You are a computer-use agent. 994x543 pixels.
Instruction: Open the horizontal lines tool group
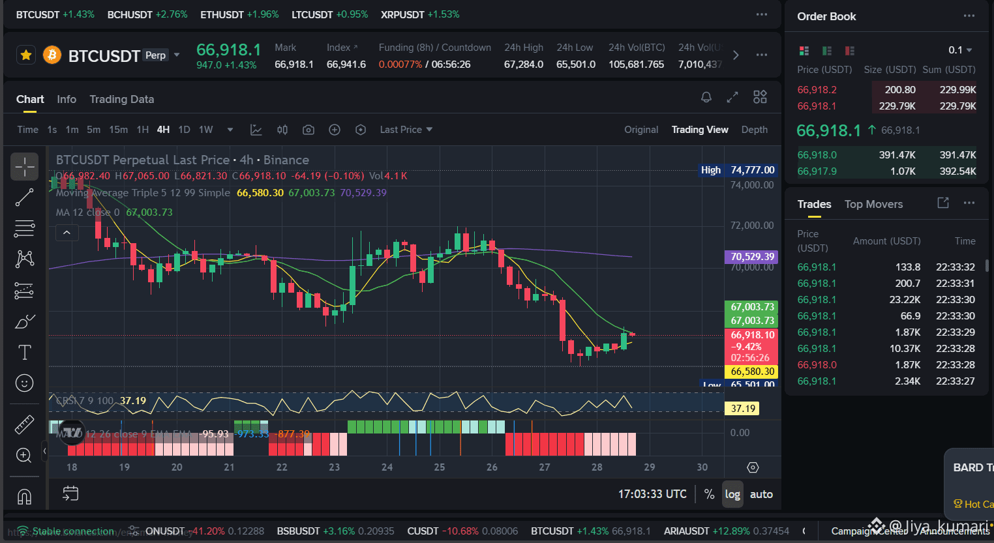coord(24,229)
